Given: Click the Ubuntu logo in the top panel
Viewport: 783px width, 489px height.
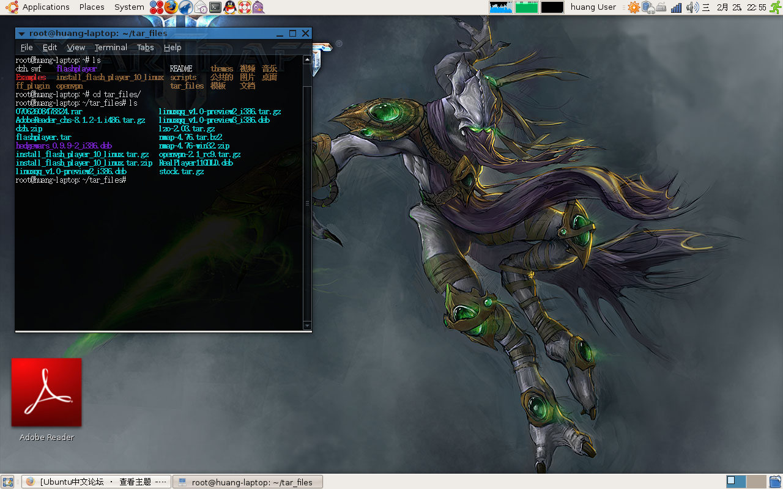Looking at the screenshot, I should [x=12, y=7].
